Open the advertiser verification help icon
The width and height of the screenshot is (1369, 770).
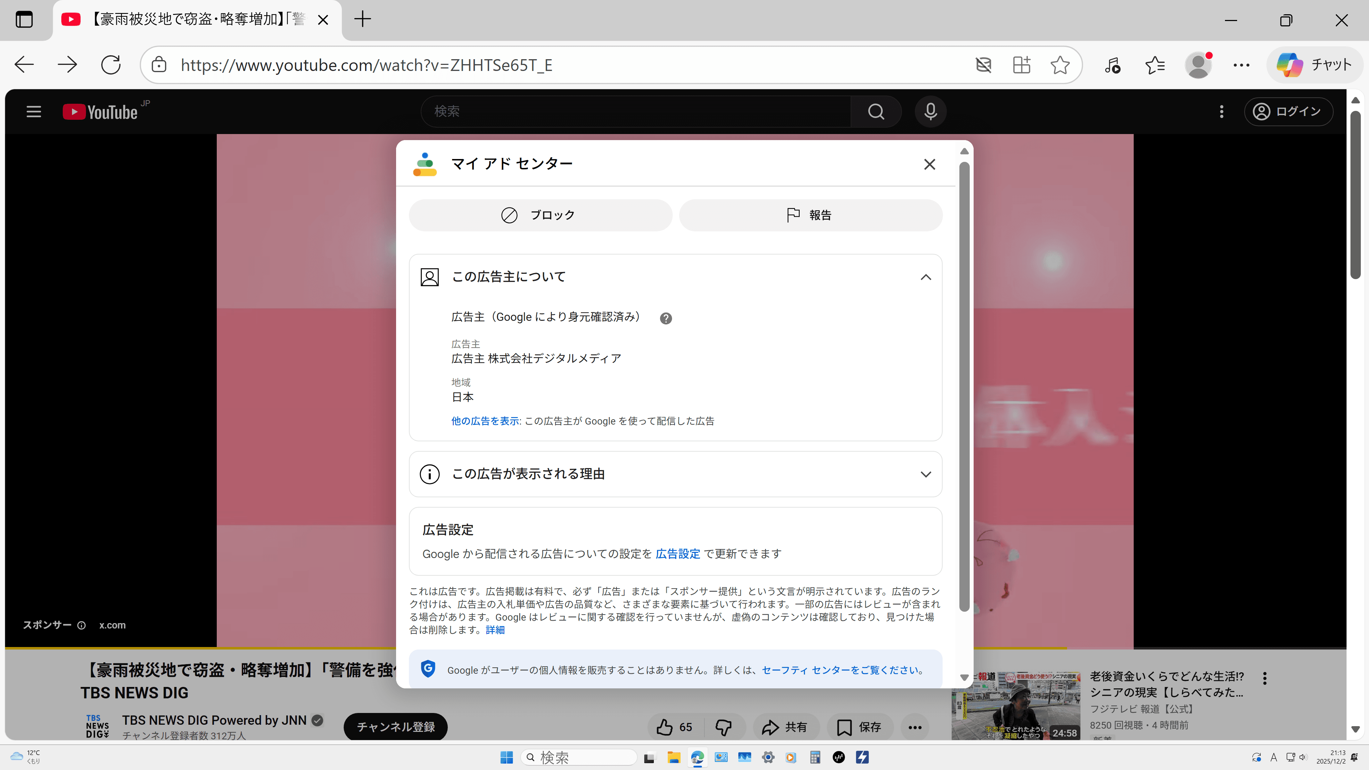click(x=665, y=318)
